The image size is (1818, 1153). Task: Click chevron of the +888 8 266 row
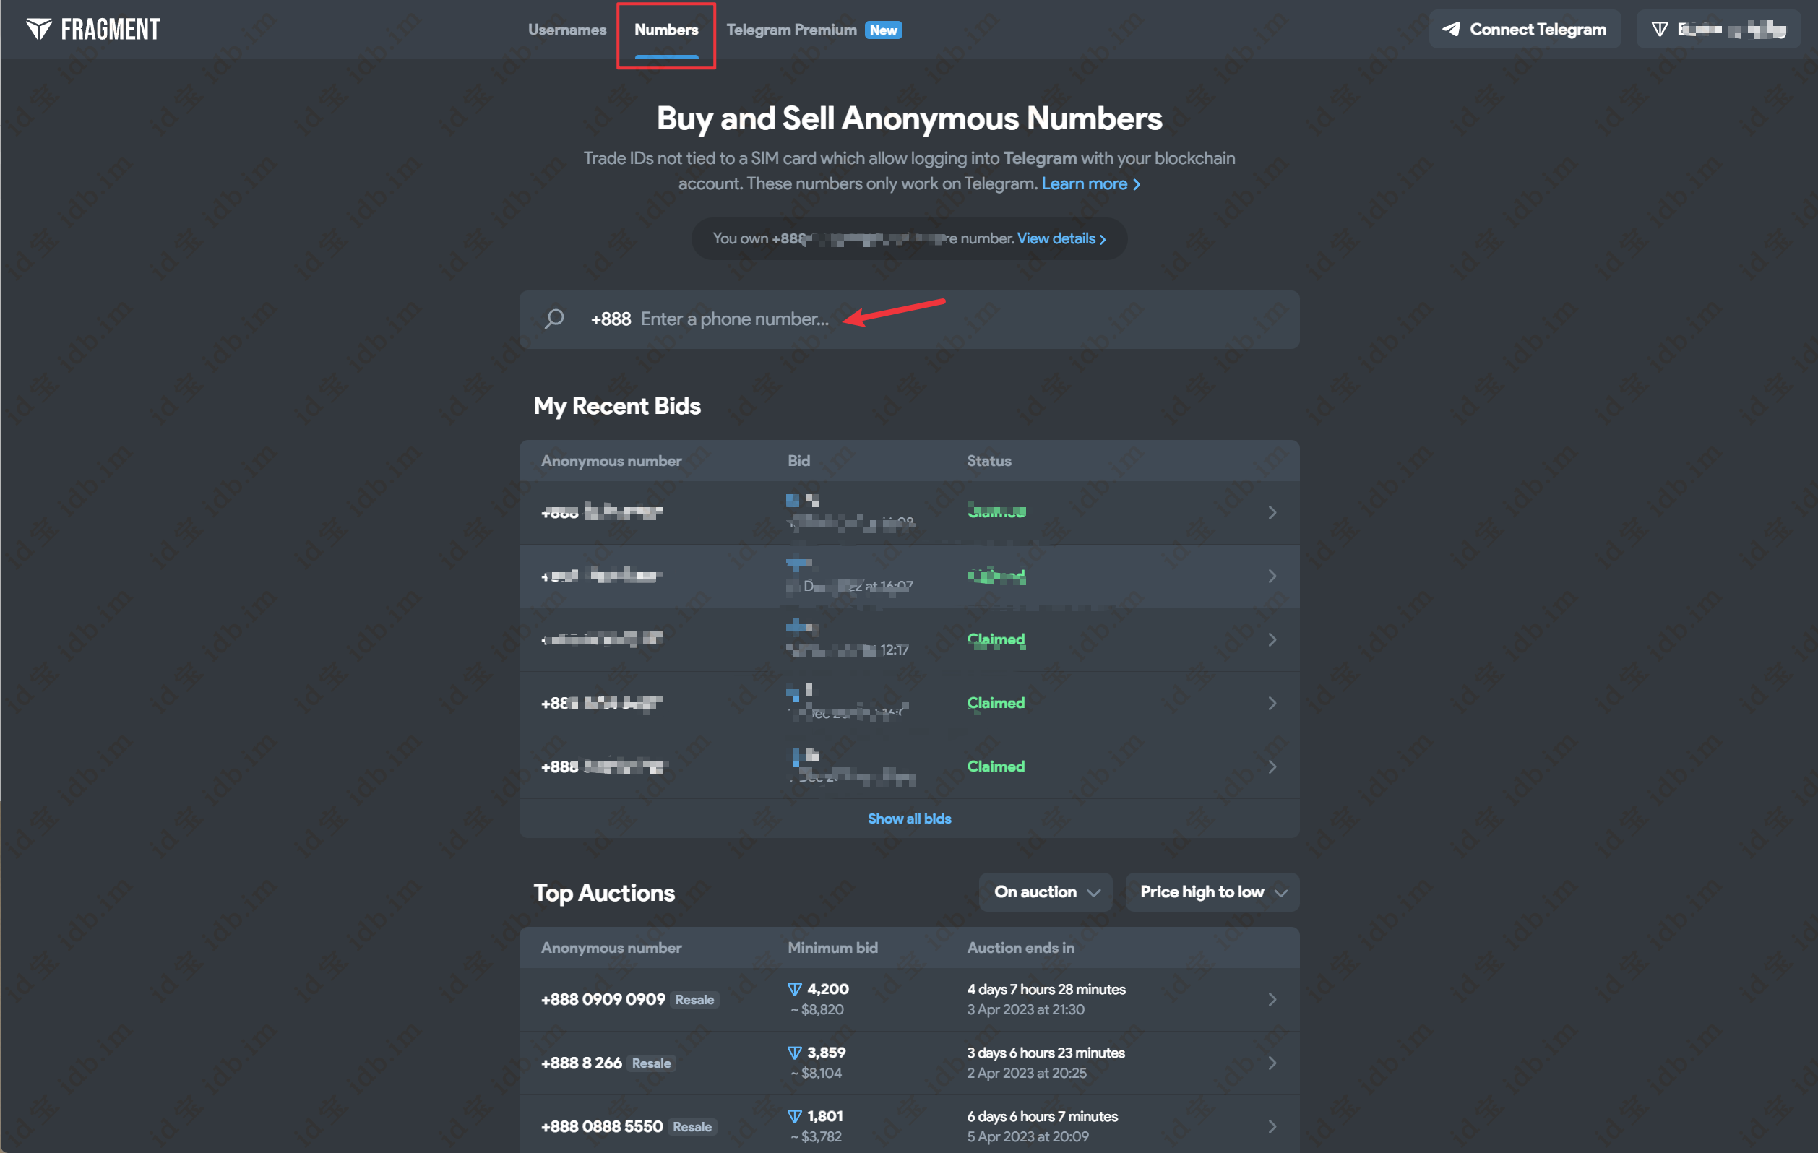point(1272,1063)
